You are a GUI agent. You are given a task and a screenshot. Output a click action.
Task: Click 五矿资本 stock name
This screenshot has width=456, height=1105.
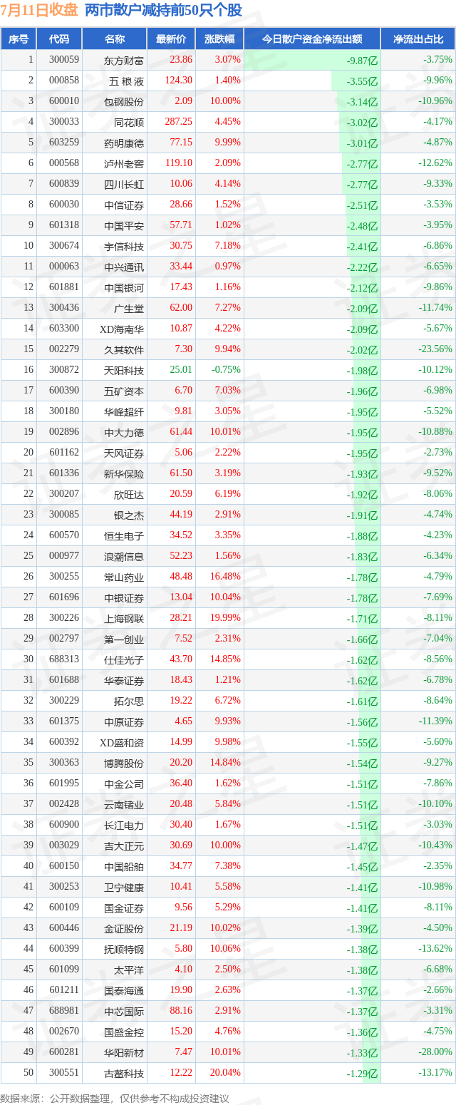(x=124, y=391)
